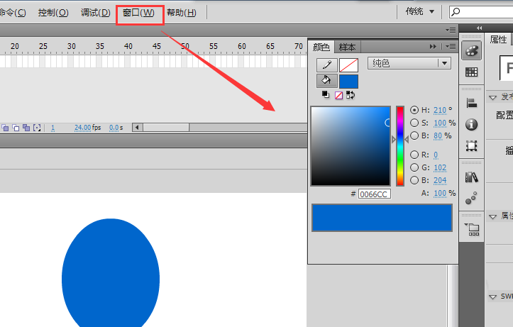This screenshot has width=513, height=327.
Task: Open the 传统 workspace dropdown
Action: (x=420, y=12)
